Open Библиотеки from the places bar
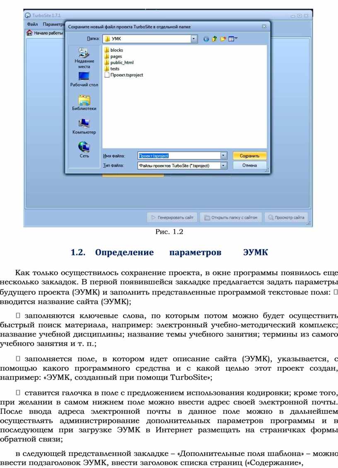Screen dimensions: 338x468 pyautogui.click(x=84, y=103)
